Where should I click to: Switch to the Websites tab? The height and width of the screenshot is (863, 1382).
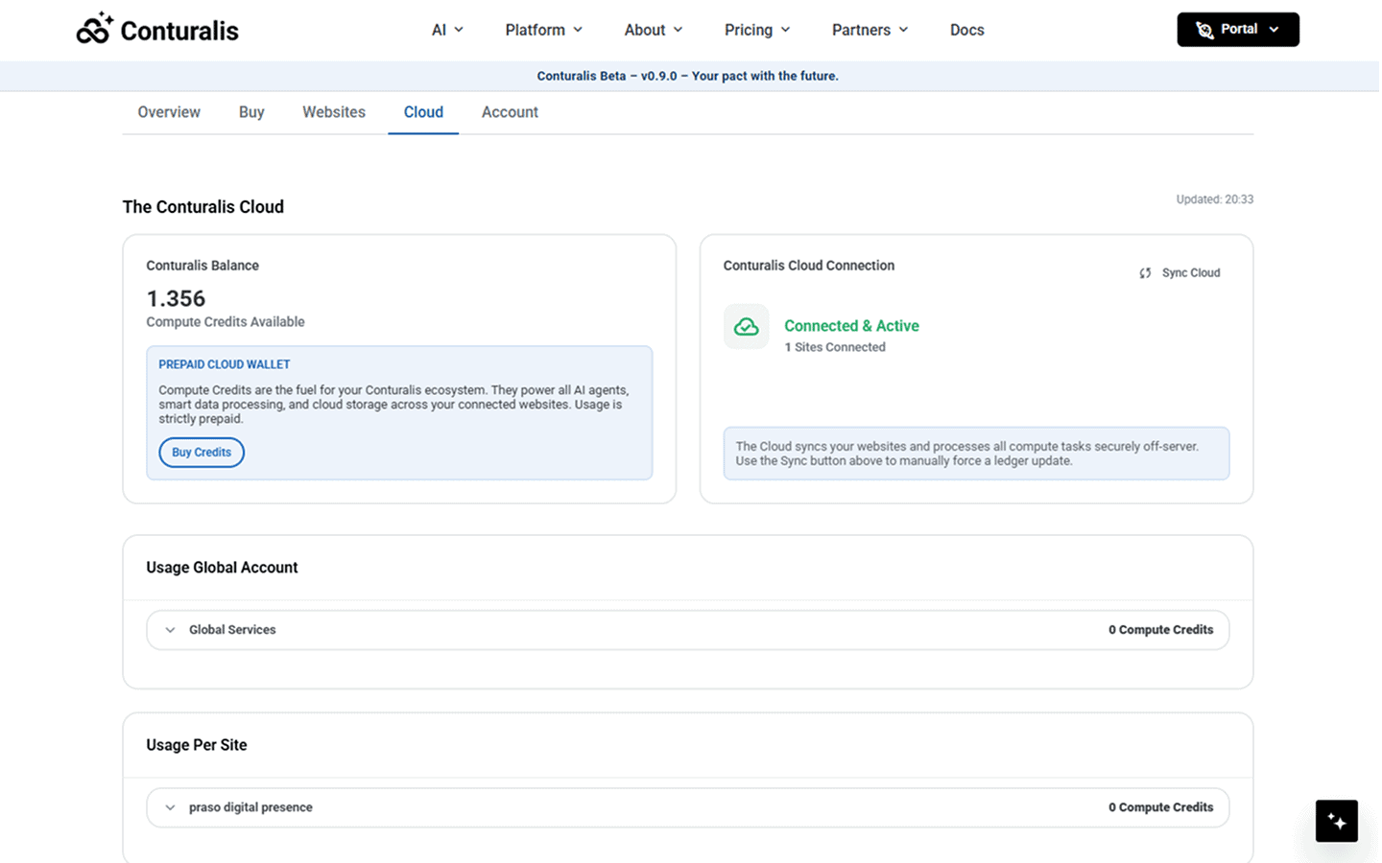click(334, 112)
